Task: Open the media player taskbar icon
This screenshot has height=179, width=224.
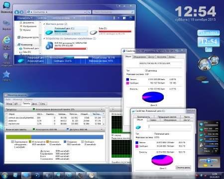Action: [37, 175]
